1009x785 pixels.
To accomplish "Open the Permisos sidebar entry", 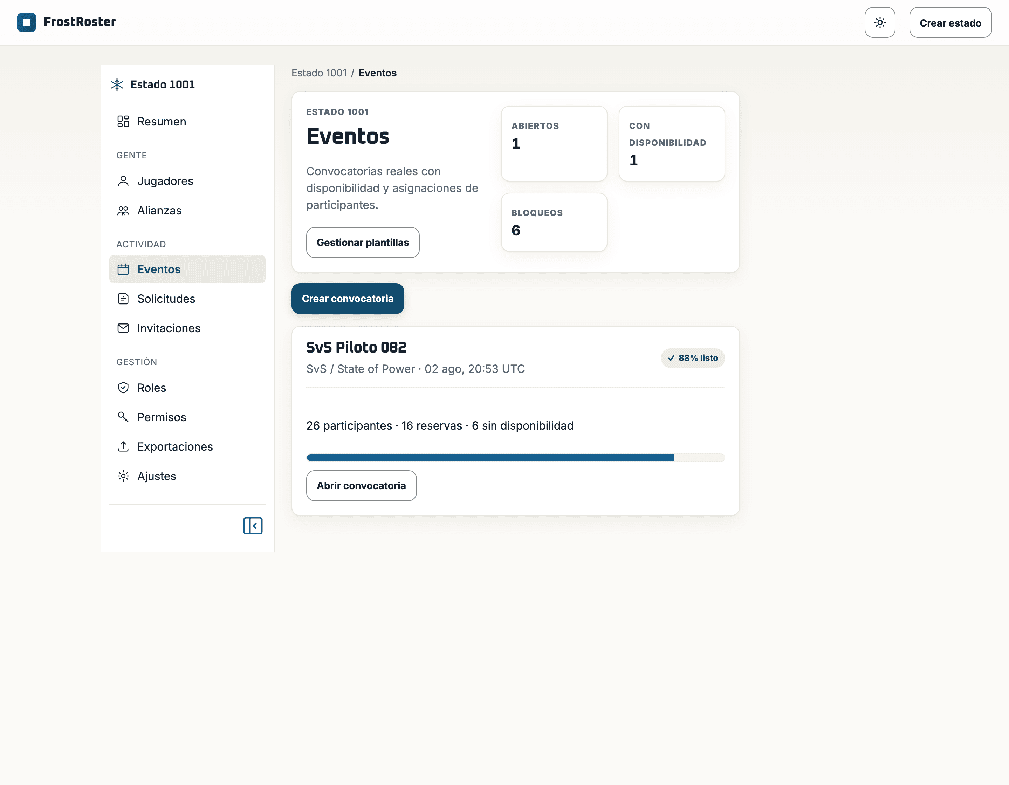I will click(x=187, y=417).
